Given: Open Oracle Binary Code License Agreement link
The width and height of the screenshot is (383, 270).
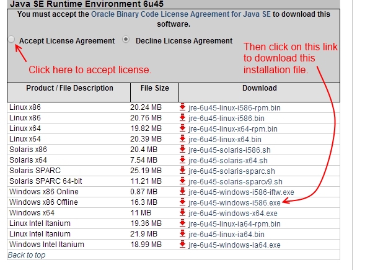Looking at the screenshot, I should [x=181, y=14].
